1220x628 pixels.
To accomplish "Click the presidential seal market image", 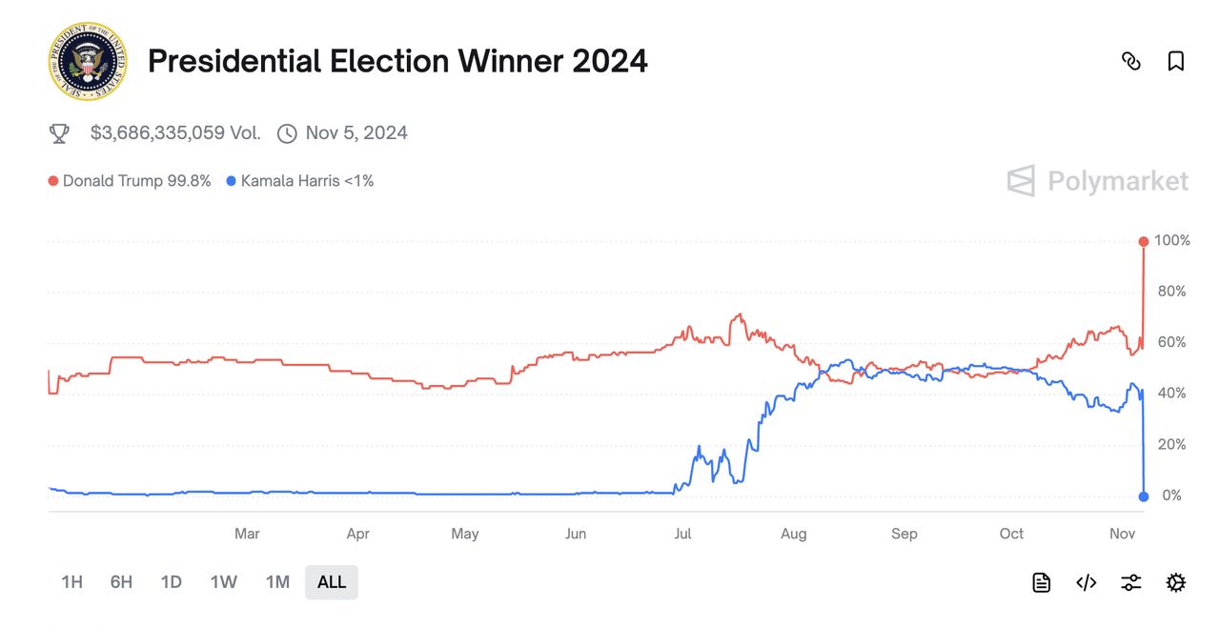I will tap(87, 62).
